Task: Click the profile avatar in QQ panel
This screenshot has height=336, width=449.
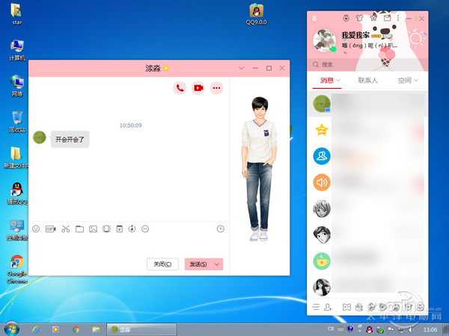Action: (325, 40)
